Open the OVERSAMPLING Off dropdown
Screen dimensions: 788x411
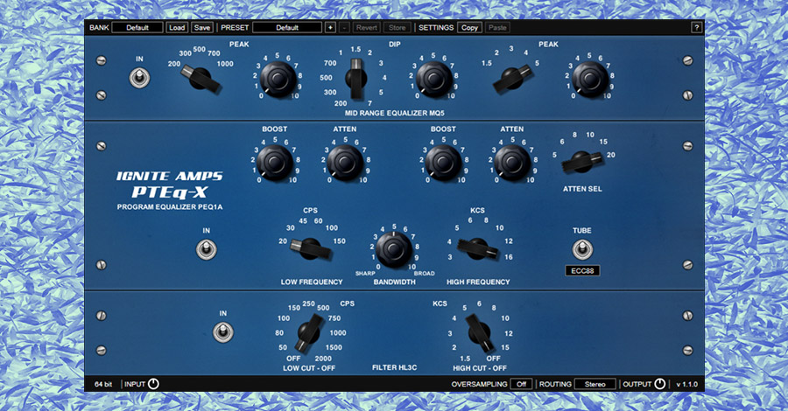pyautogui.click(x=521, y=384)
